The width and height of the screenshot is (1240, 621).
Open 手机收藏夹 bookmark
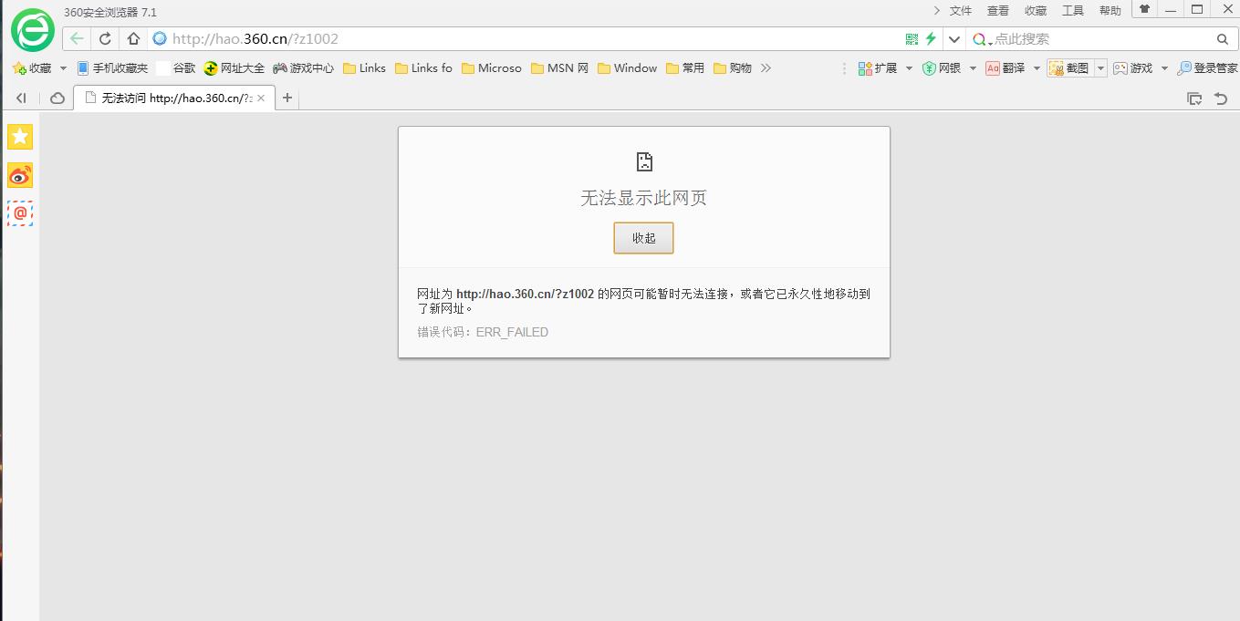pos(112,68)
